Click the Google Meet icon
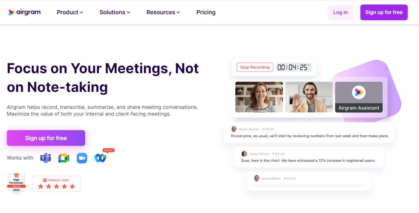419x213 pixels. 64,158
